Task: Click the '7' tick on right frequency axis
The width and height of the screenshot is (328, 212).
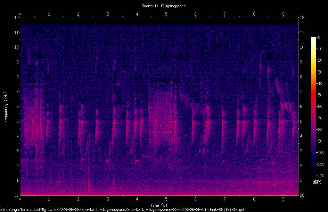Action: click(x=301, y=92)
